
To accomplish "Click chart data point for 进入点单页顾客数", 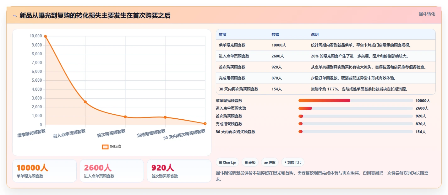I will tap(85, 102).
